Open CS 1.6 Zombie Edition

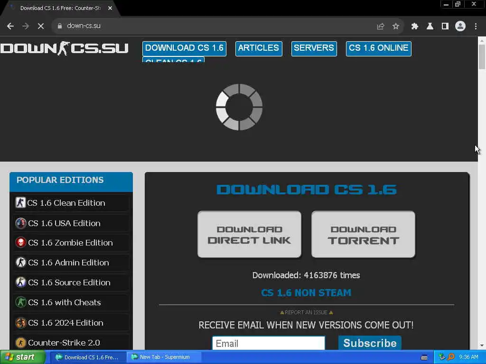71,243
